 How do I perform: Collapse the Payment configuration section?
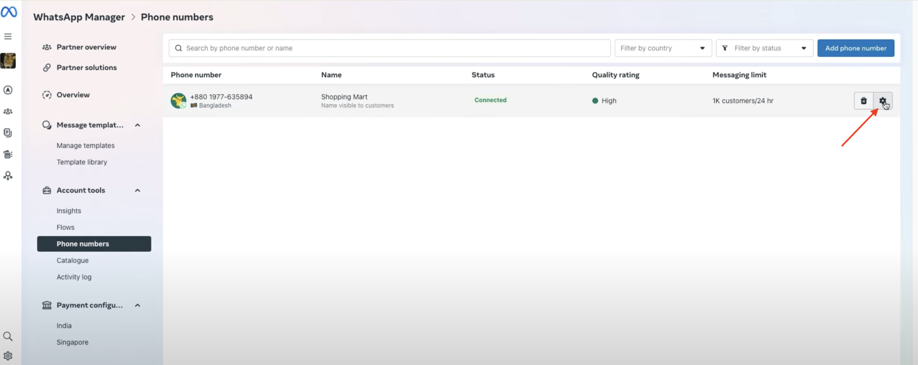pos(138,305)
